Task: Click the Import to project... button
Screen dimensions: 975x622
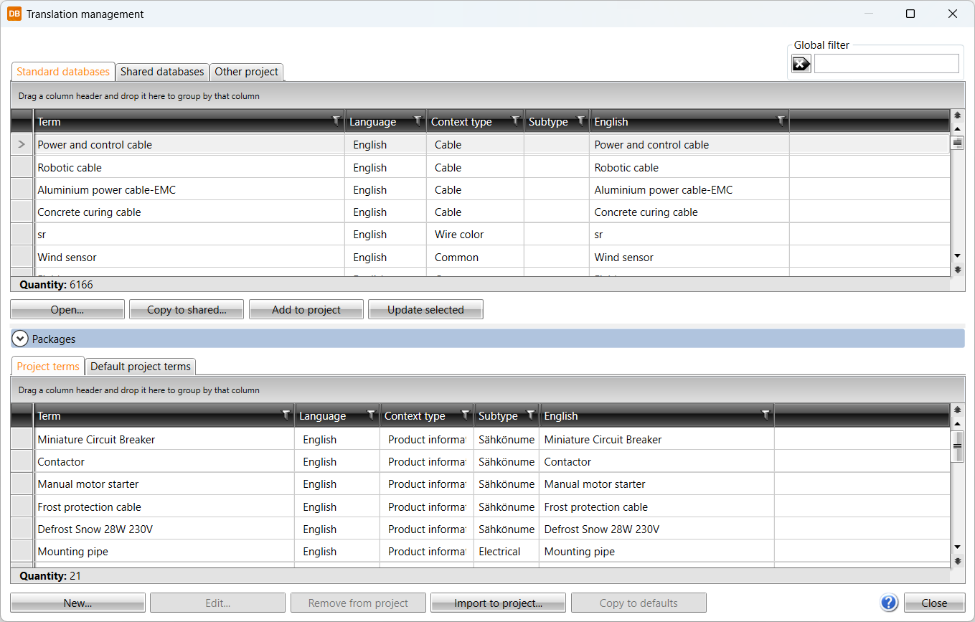Action: coord(498,603)
